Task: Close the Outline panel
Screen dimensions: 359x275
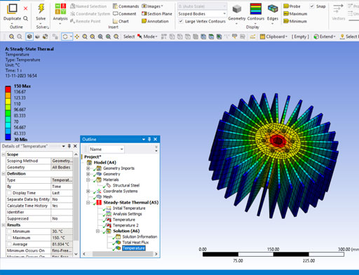Action: click(156, 140)
